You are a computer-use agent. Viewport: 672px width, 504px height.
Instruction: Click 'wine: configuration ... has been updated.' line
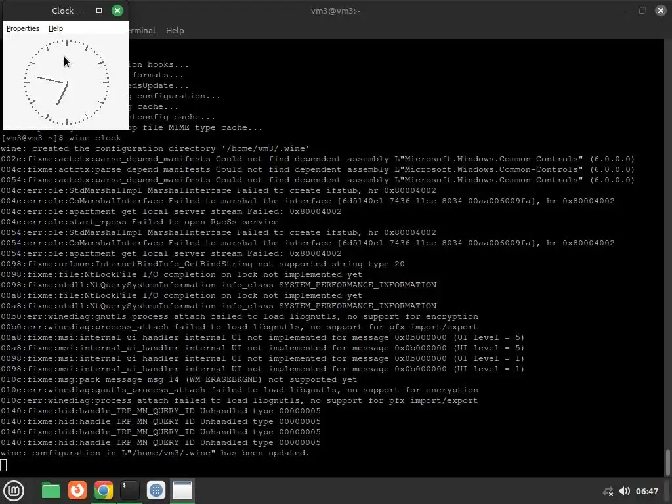(155, 453)
